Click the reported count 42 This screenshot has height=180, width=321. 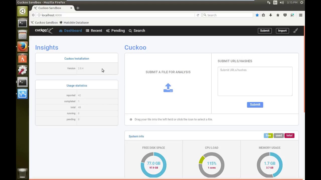79,95
